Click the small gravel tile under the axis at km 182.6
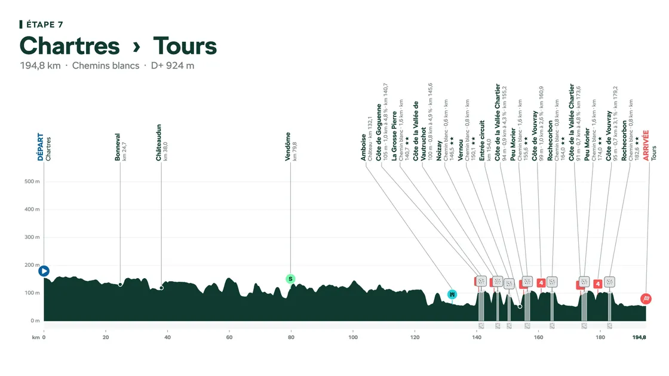Viewport: 669px width, 376px height. [610, 326]
